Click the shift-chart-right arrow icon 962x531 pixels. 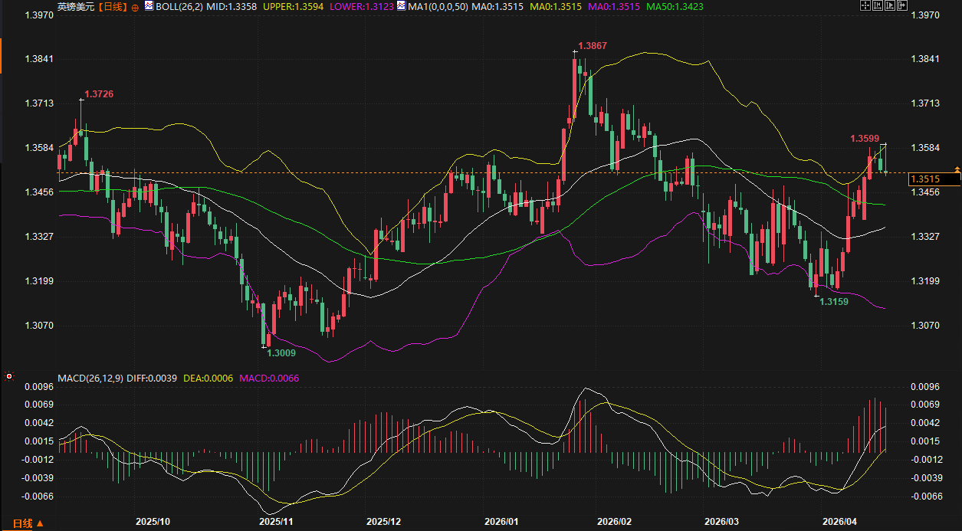click(901, 6)
